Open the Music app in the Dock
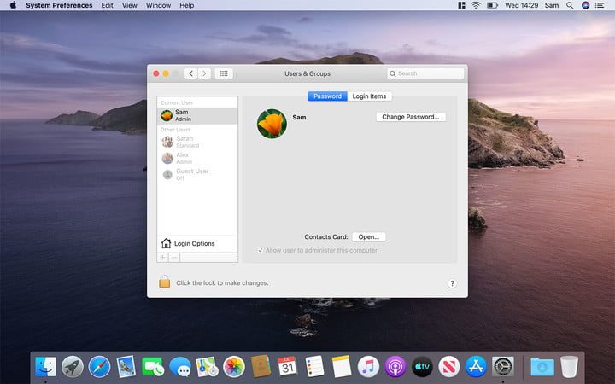Image resolution: width=615 pixels, height=384 pixels. (x=368, y=366)
